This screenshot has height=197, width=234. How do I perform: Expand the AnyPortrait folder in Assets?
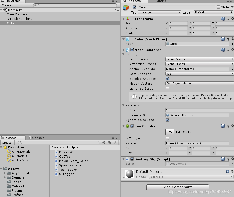(x=5, y=173)
